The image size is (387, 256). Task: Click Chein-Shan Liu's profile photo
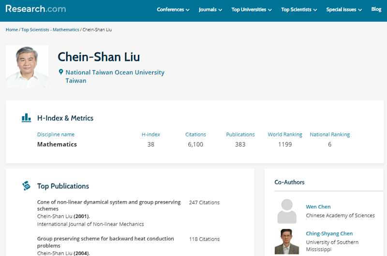pos(27,67)
